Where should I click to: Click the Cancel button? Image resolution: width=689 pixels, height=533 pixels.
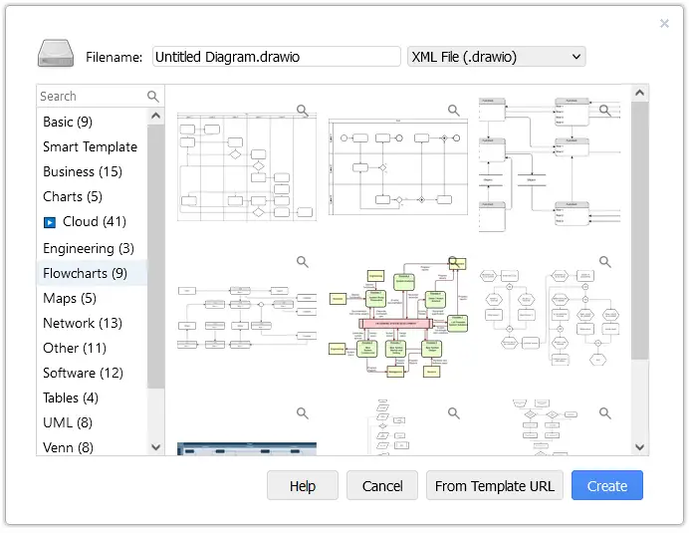[x=382, y=486]
